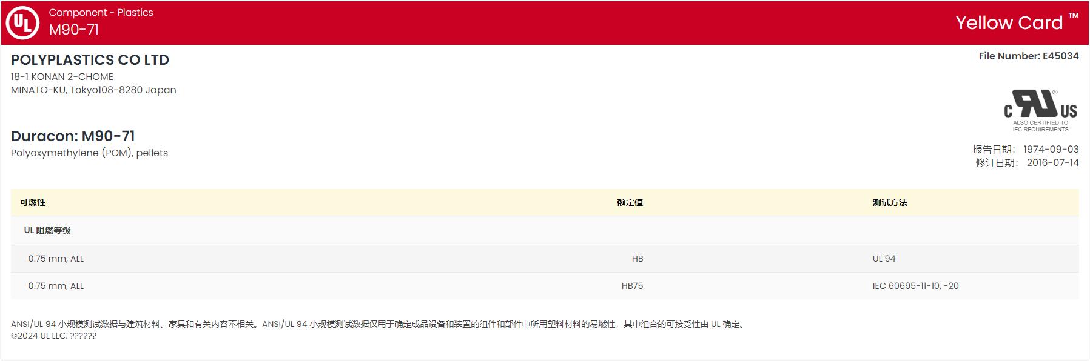Click the UL logo in header
This screenshot has width=1090, height=361.
[22, 23]
